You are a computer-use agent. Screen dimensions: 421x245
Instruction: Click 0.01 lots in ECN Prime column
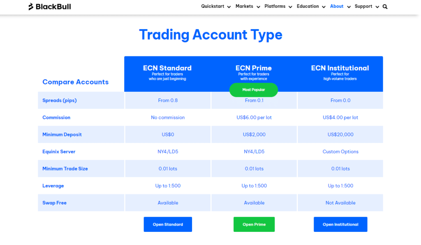pyautogui.click(x=254, y=169)
